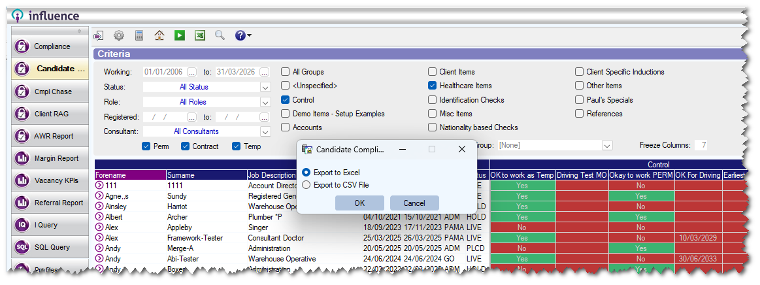The width and height of the screenshot is (760, 285).
Task: Untick the Healthcare Items checkbox
Action: click(433, 86)
